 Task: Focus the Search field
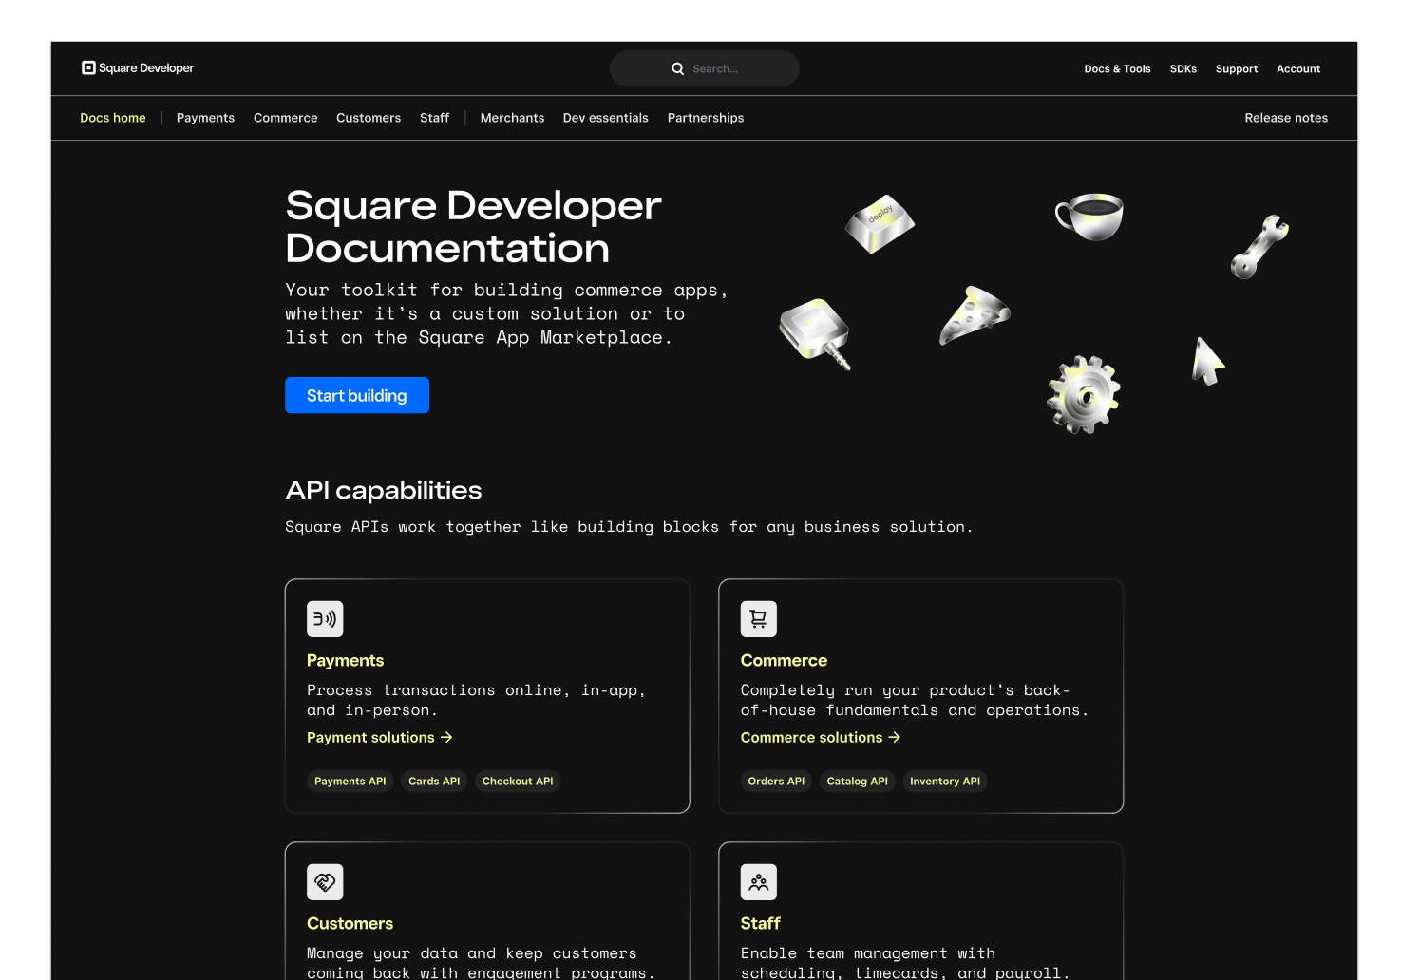pyautogui.click(x=705, y=68)
